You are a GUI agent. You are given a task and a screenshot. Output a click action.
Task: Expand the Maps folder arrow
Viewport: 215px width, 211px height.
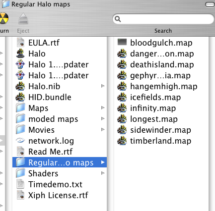click(103, 108)
